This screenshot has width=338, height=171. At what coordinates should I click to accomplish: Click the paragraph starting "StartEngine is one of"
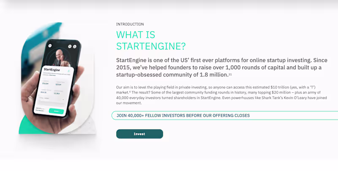[221, 67]
